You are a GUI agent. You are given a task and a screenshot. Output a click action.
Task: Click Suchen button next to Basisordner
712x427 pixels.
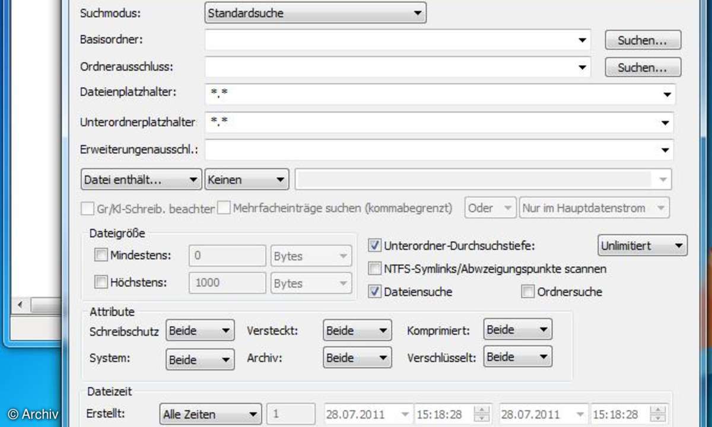point(643,40)
